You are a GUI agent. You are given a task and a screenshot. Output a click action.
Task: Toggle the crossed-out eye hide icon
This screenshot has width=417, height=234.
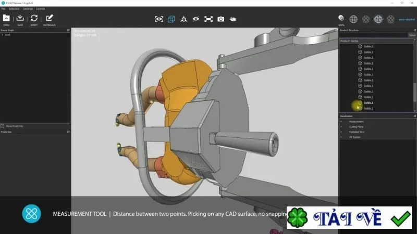tap(196, 19)
